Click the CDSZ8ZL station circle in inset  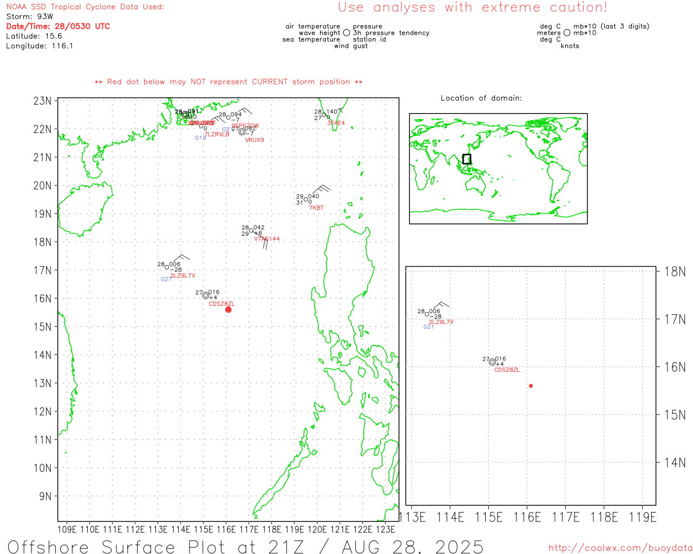pyautogui.click(x=492, y=362)
